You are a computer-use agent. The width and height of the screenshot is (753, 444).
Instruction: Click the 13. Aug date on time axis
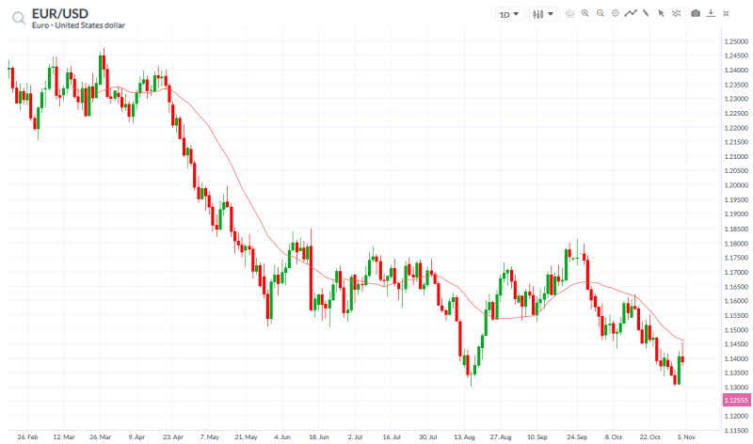[461, 437]
